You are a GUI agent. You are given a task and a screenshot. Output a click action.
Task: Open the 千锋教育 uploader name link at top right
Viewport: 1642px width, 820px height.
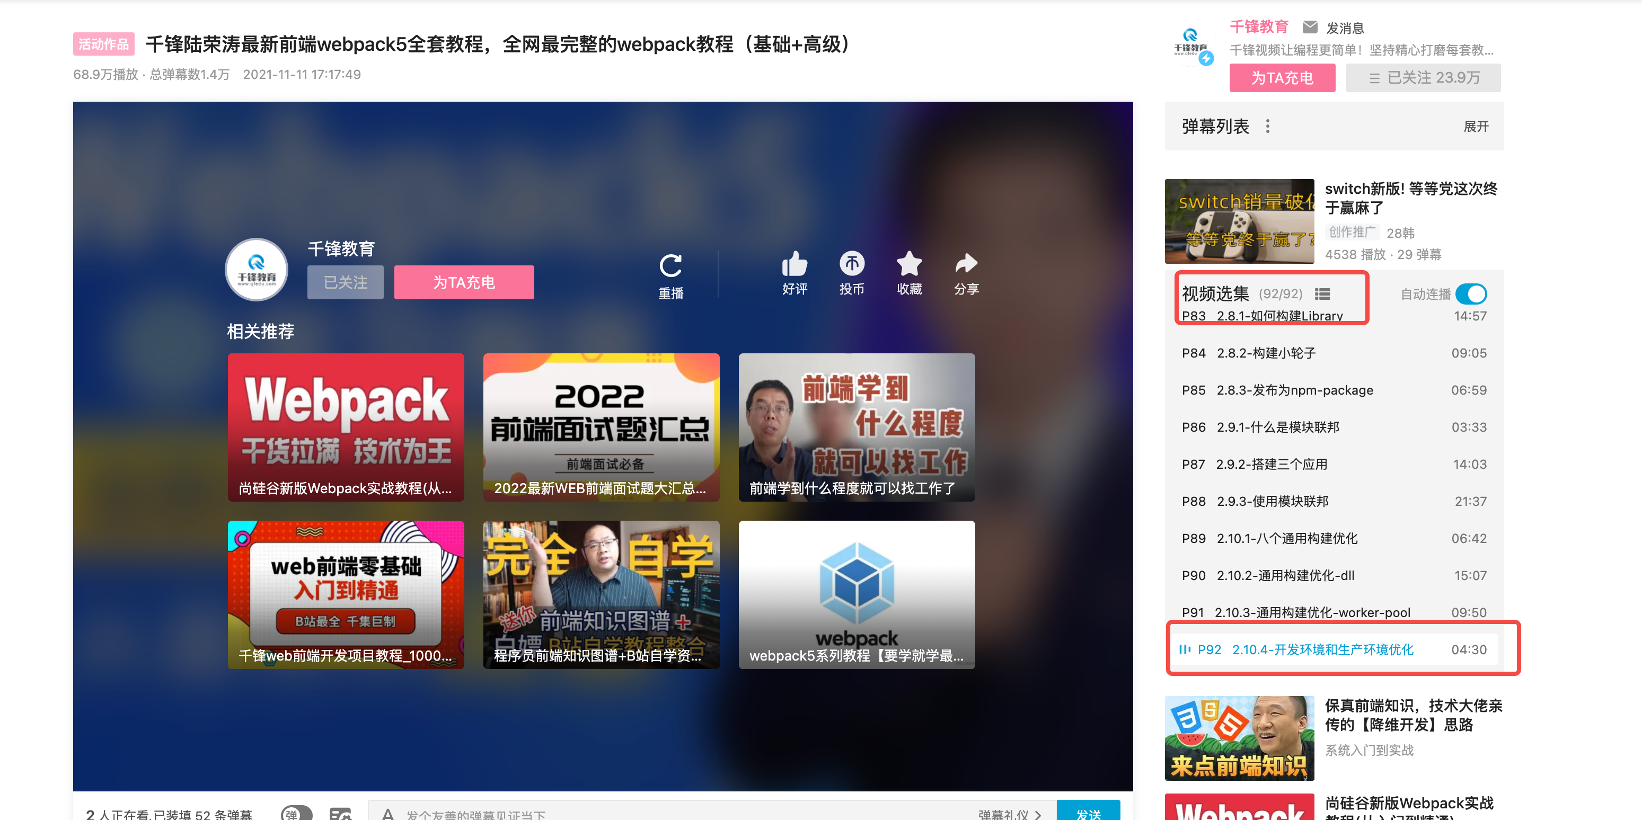(1259, 27)
